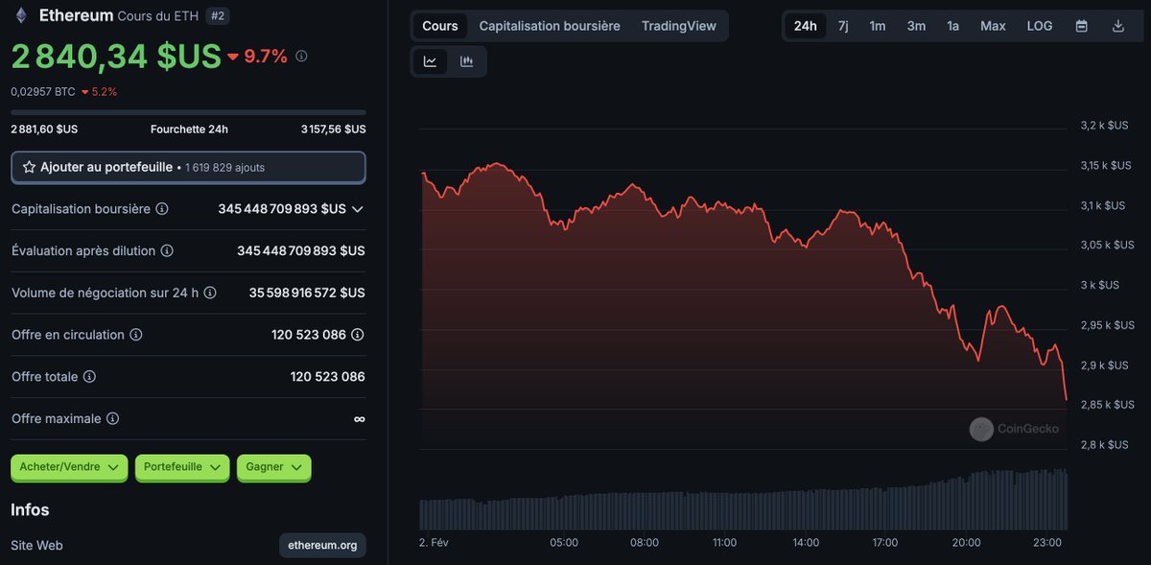Click volume bars under the chart
Image resolution: width=1151 pixels, height=565 pixels.
coord(743,500)
